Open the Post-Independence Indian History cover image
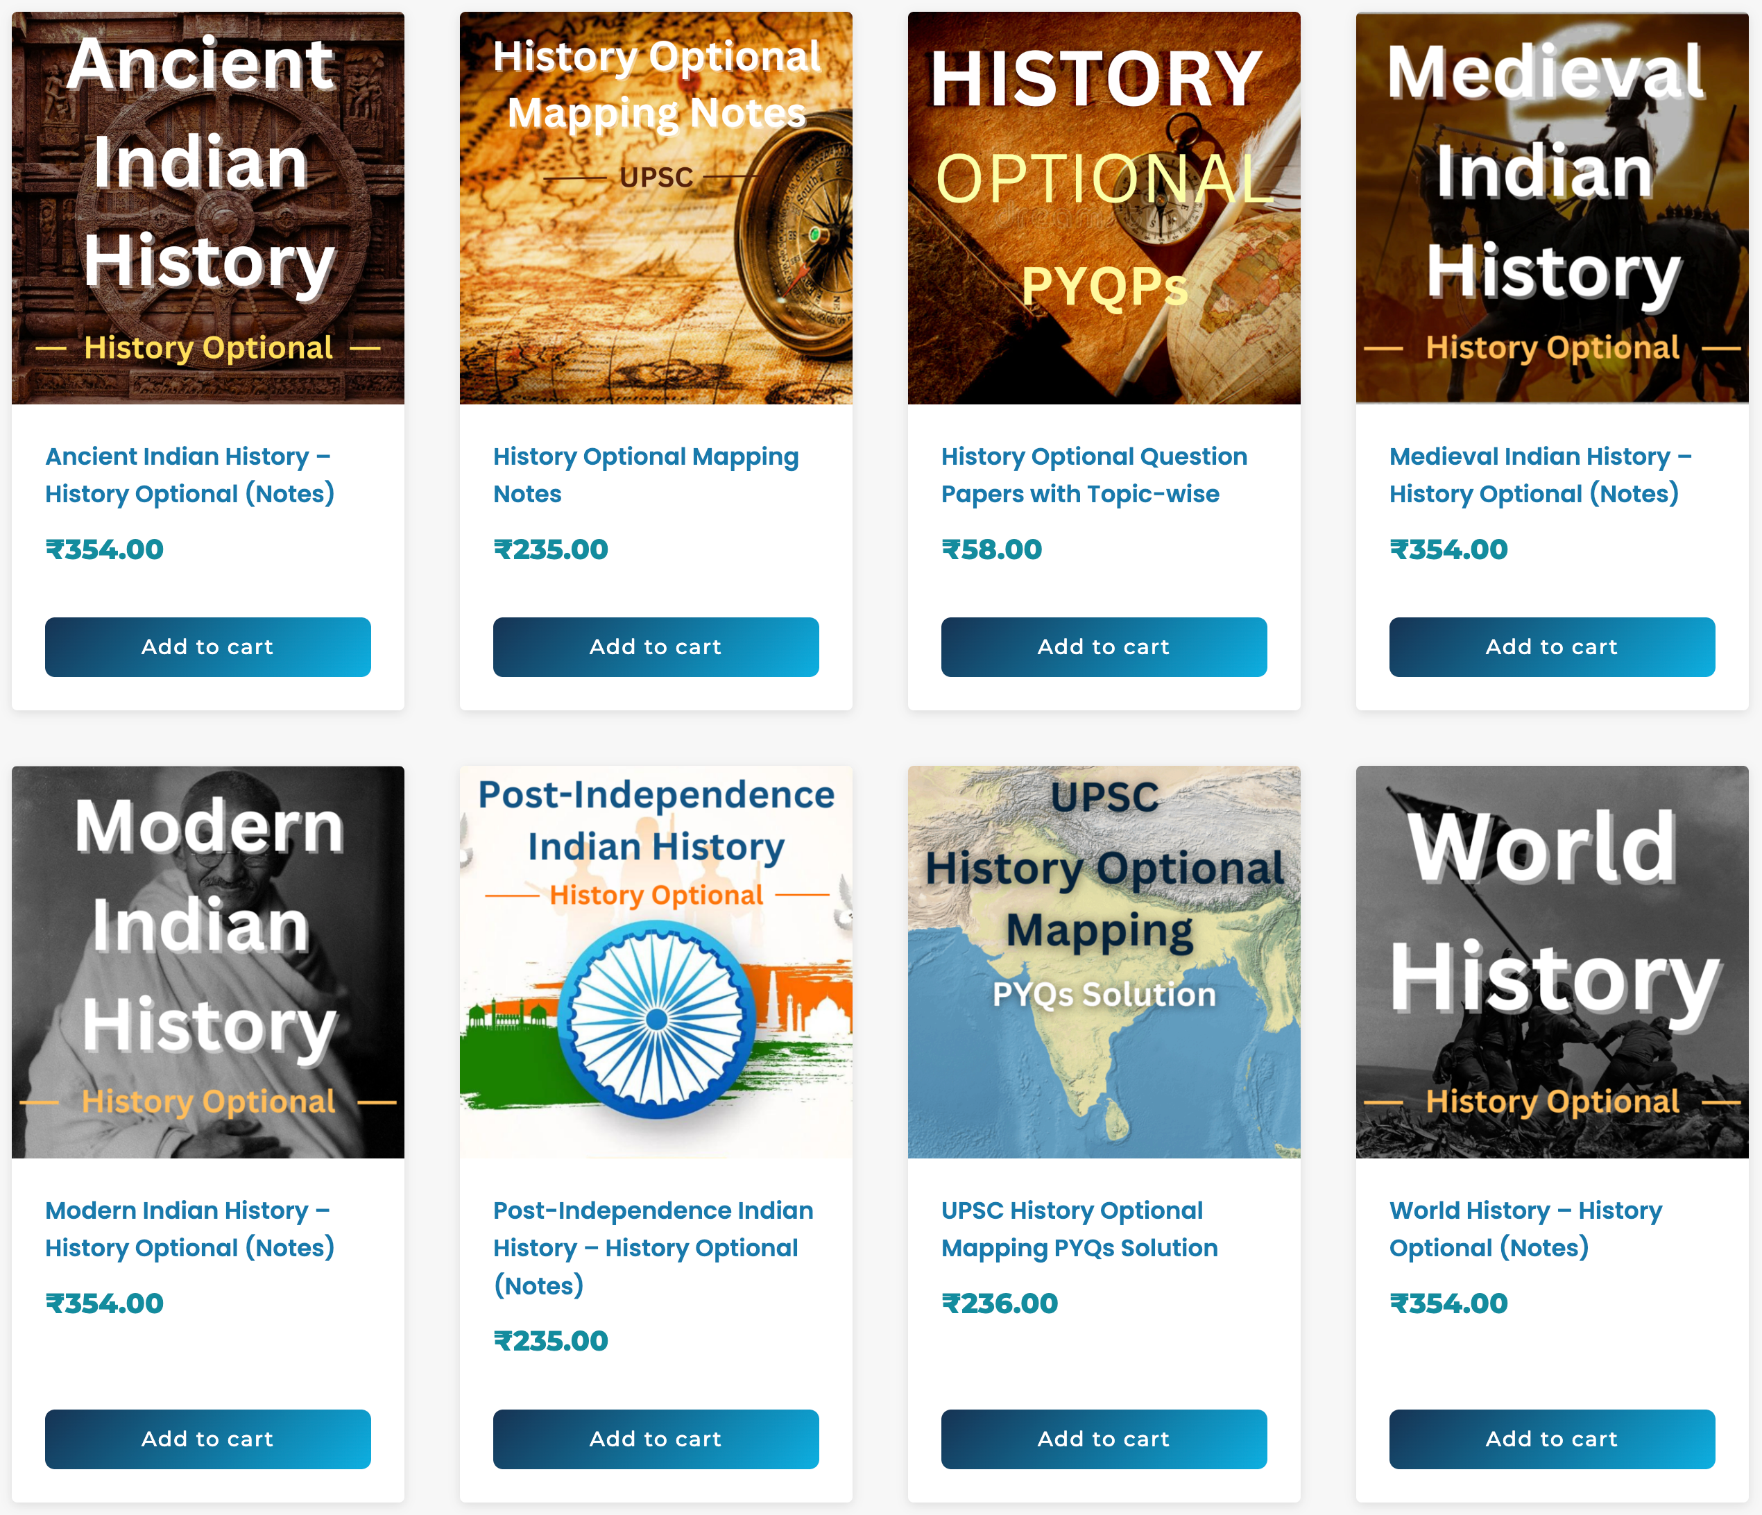Screen dimensions: 1762x1515 click(656, 961)
